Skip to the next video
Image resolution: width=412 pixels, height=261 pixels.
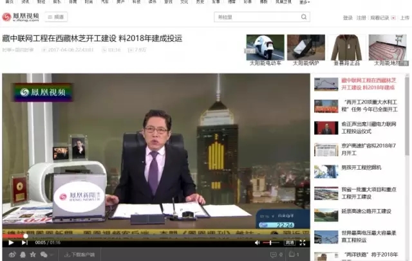point(24,242)
